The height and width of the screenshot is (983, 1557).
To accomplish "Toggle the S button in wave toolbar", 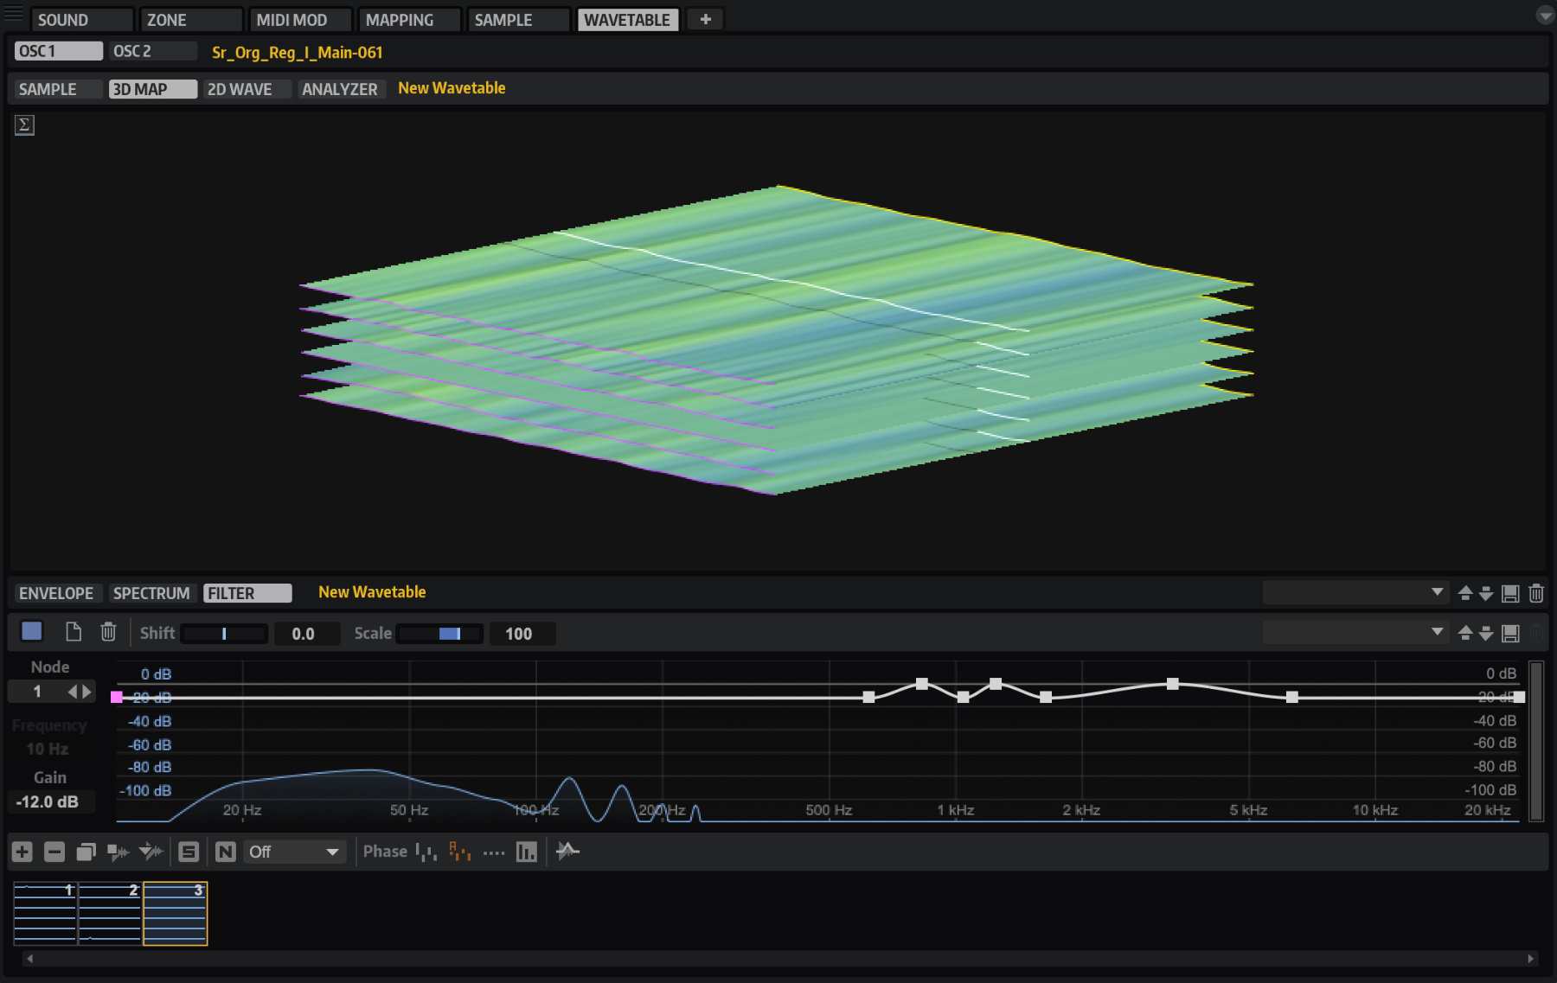I will click(189, 852).
